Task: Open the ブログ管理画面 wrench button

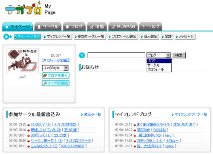Action: pyautogui.click(x=56, y=83)
